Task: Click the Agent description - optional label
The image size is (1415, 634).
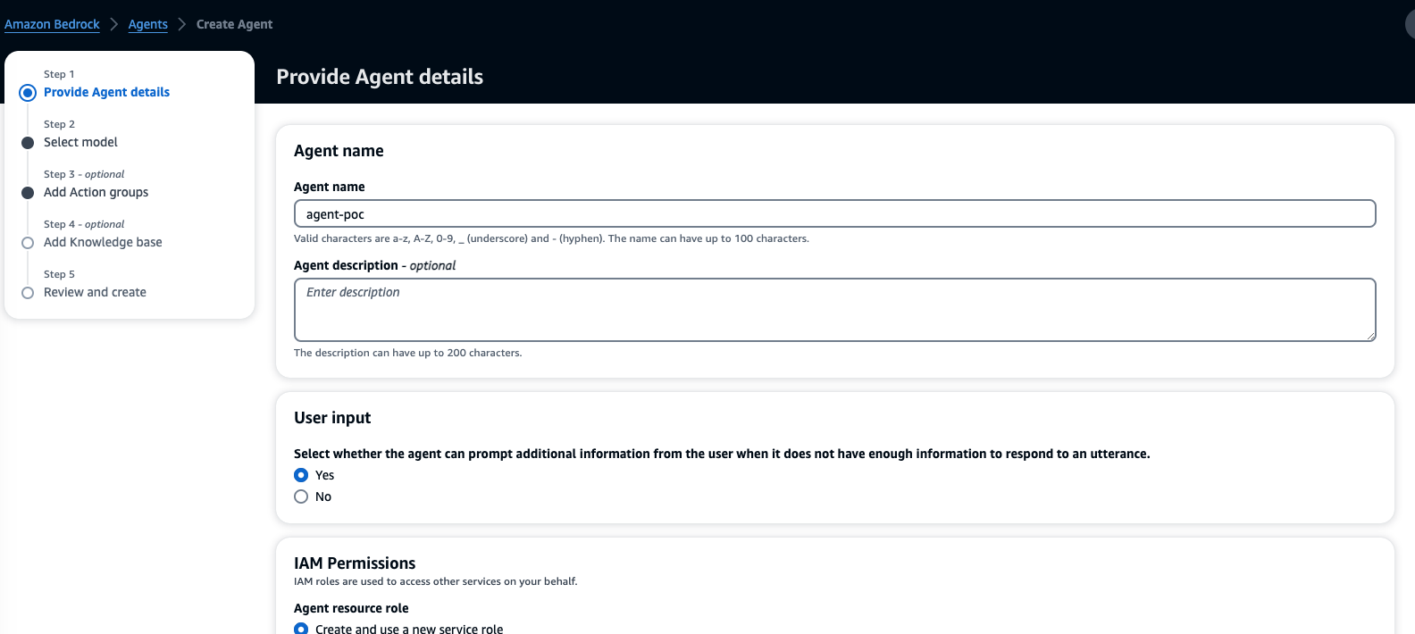Action: [x=374, y=265]
